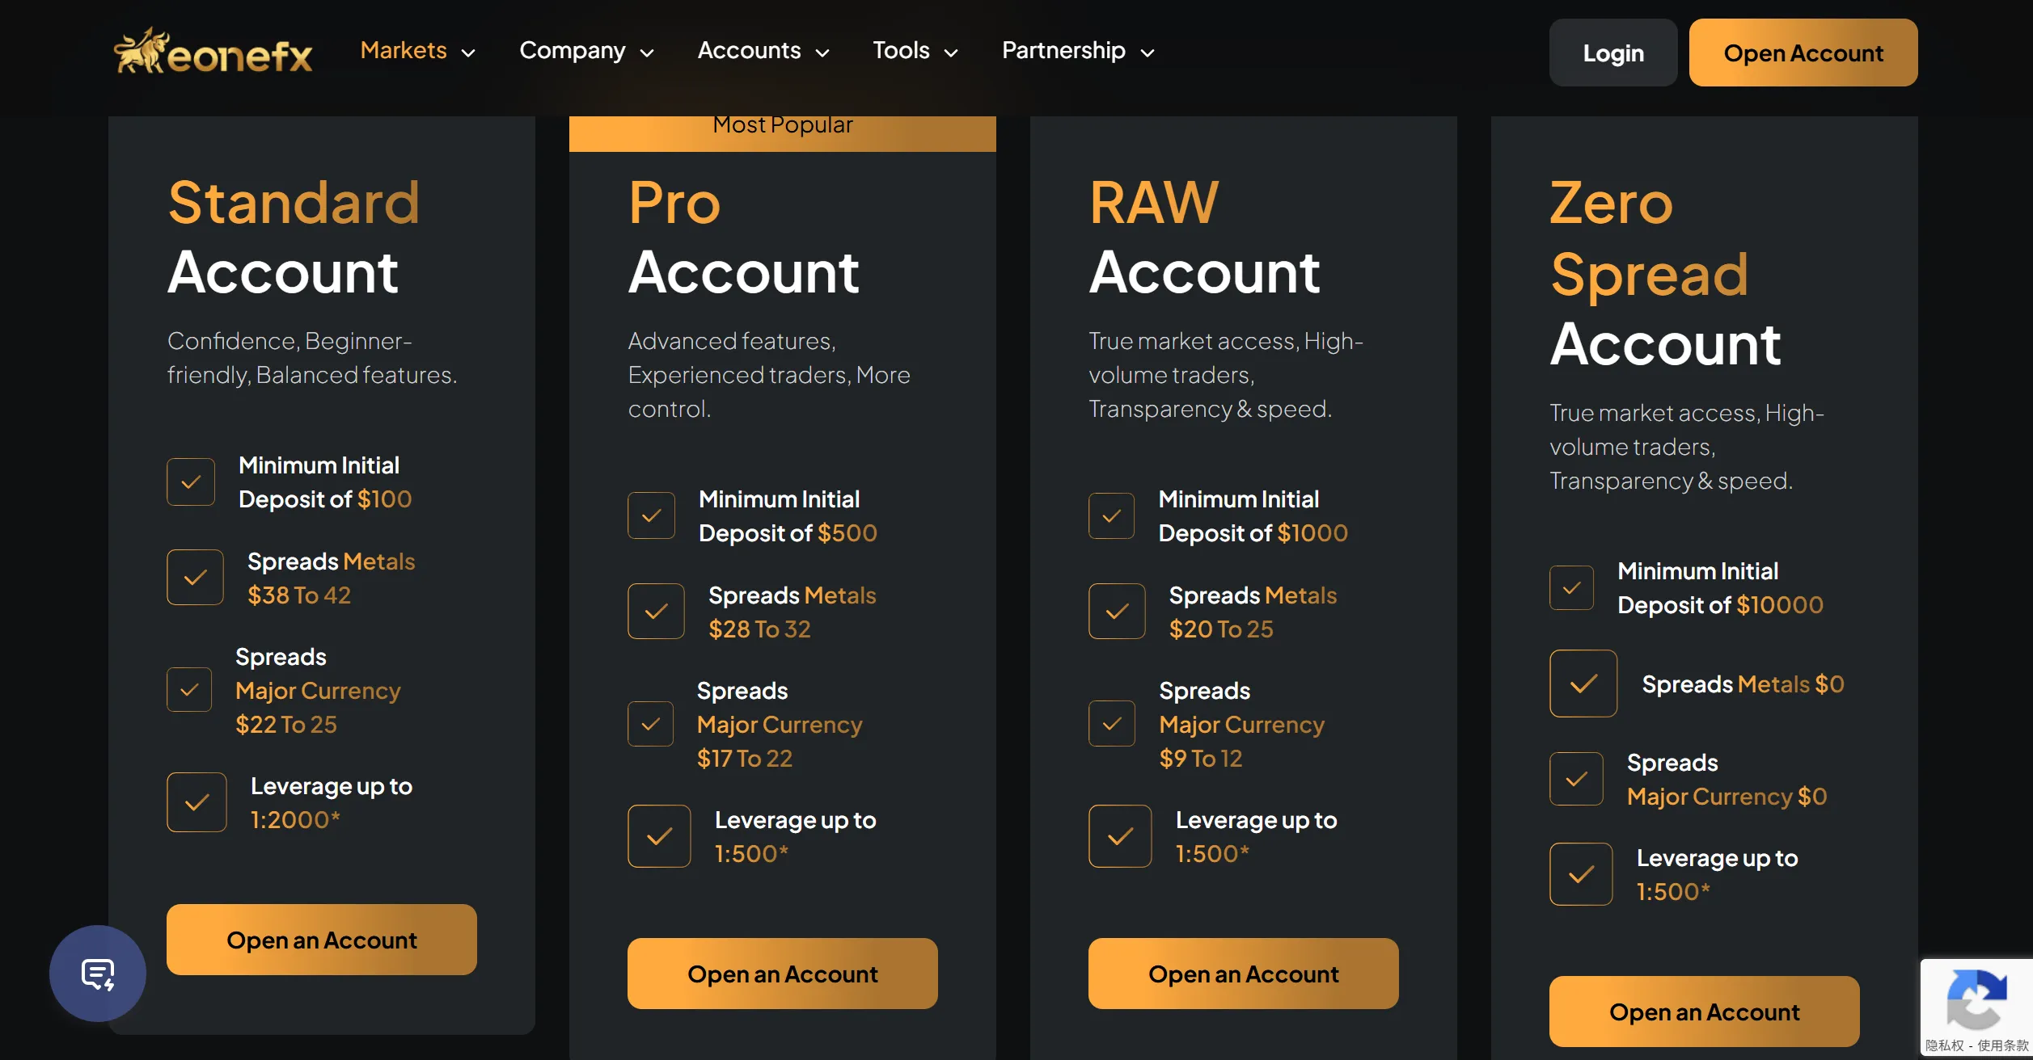Click Pro spreads metals $28 check icon
The height and width of the screenshot is (1060, 2033).
pos(656,612)
